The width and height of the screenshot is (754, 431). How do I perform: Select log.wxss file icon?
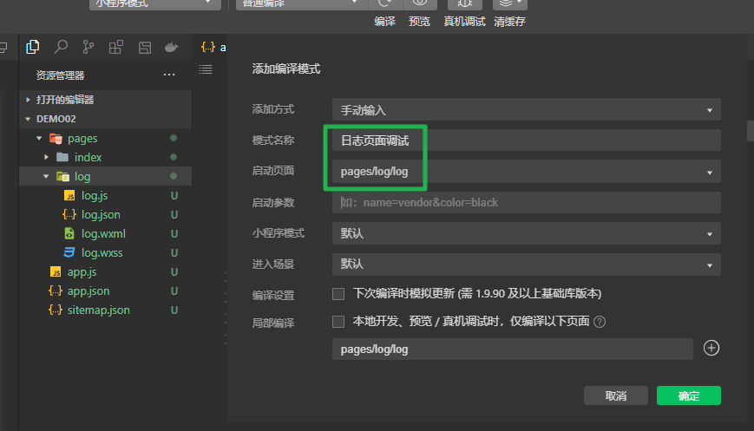click(x=69, y=252)
